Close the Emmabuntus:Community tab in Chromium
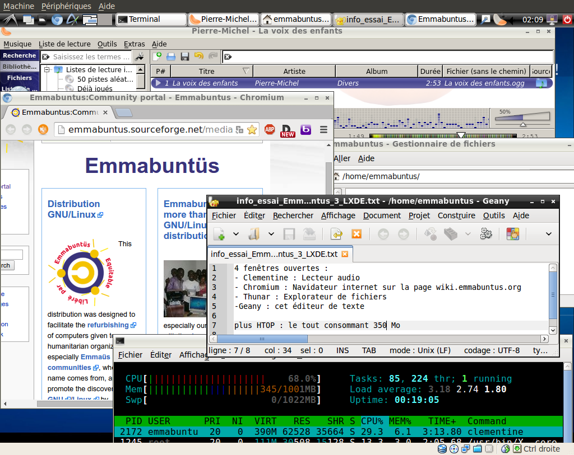574x455 pixels. [105, 112]
